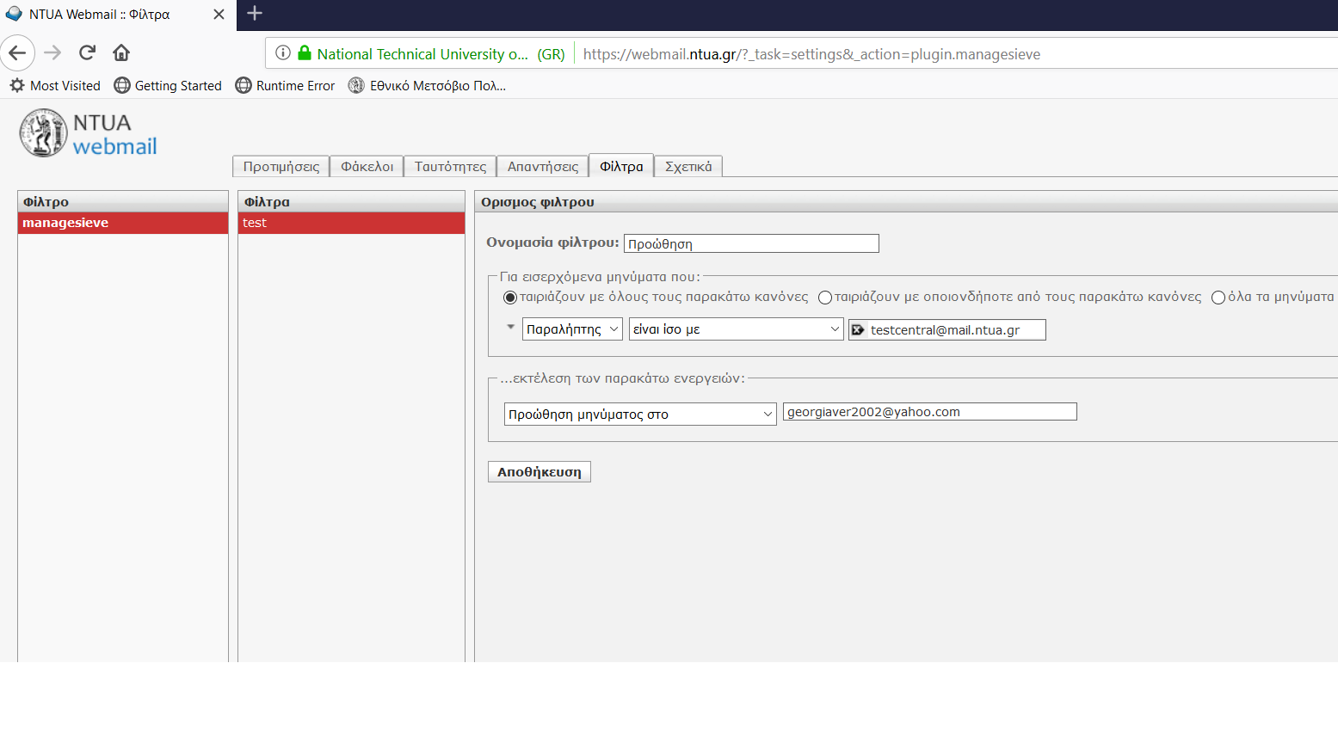Switch to the Απαντήσεις tab
The image size is (1338, 743).
543,166
